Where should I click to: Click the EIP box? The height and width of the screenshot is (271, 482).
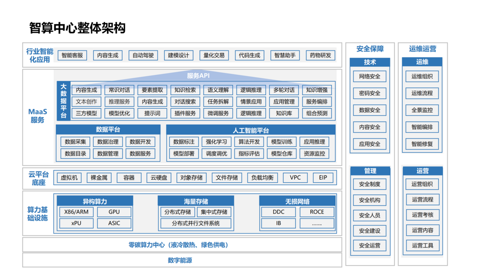pyautogui.click(x=323, y=177)
